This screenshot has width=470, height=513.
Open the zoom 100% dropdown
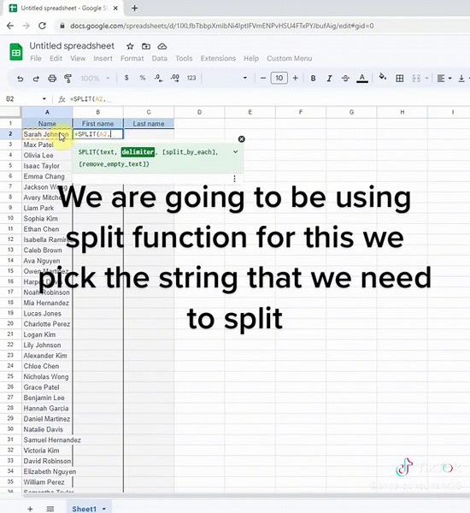point(95,78)
